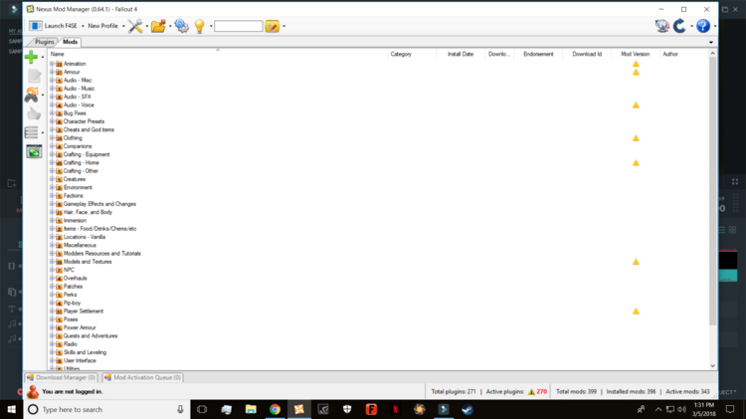Expand the Clothing category

53,138
